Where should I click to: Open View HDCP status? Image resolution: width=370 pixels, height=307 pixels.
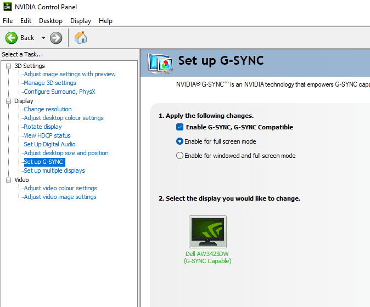[47, 135]
